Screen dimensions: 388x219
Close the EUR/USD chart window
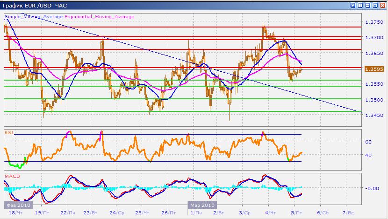coord(382,5)
